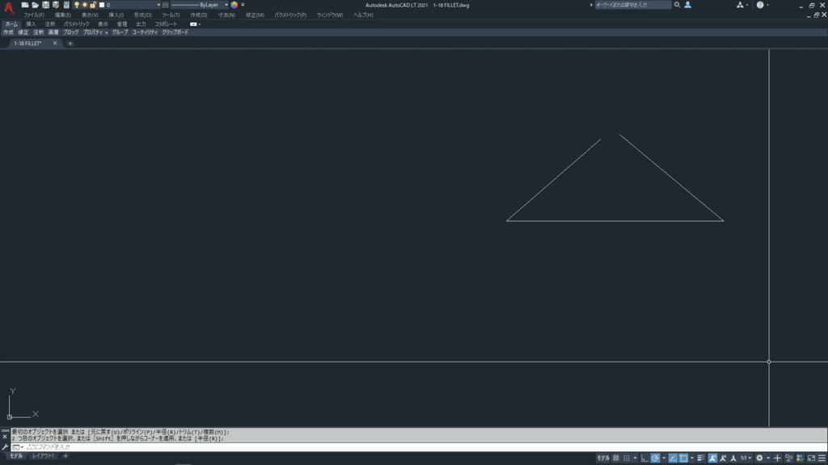
Task: Open the 表示(V) menu
Action: click(90, 15)
